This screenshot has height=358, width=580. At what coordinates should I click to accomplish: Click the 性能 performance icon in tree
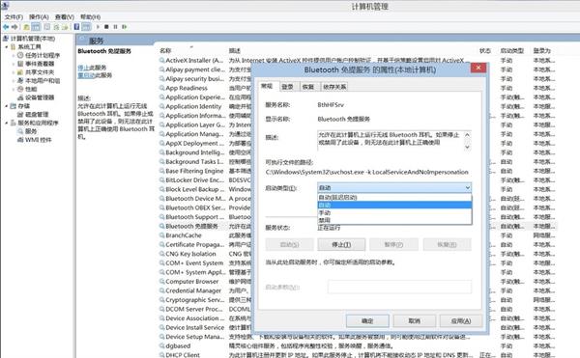tap(20, 89)
